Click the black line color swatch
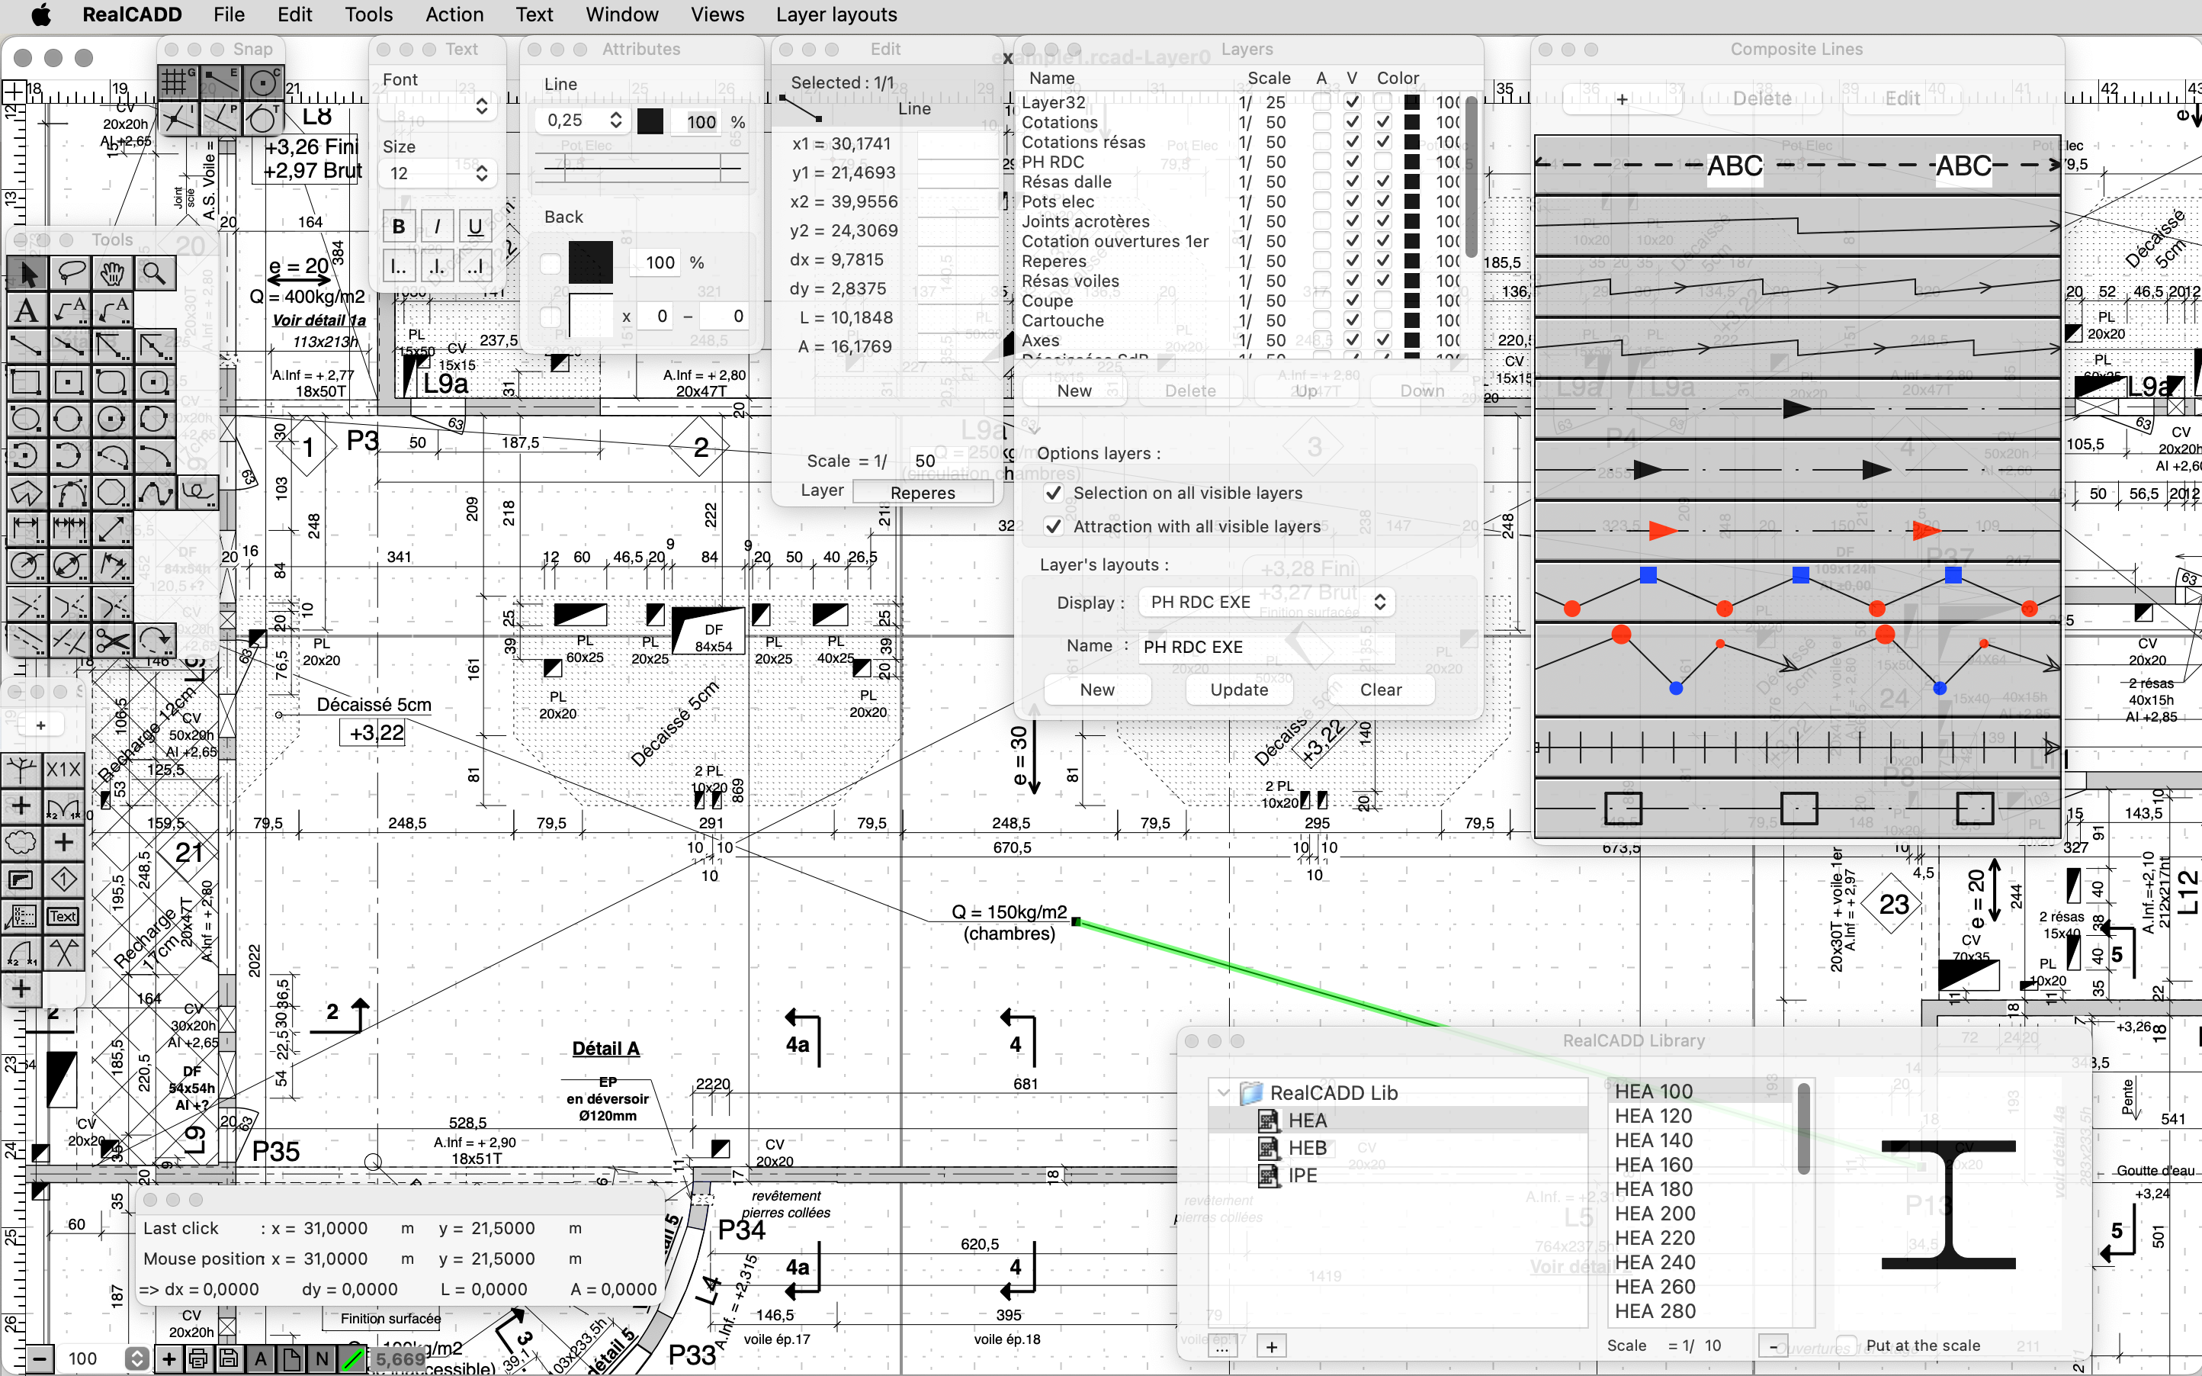The height and width of the screenshot is (1376, 2202). (x=650, y=121)
